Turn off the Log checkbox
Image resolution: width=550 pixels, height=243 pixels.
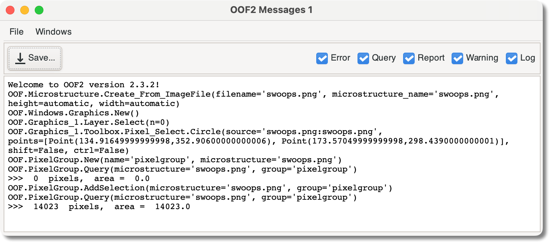512,58
